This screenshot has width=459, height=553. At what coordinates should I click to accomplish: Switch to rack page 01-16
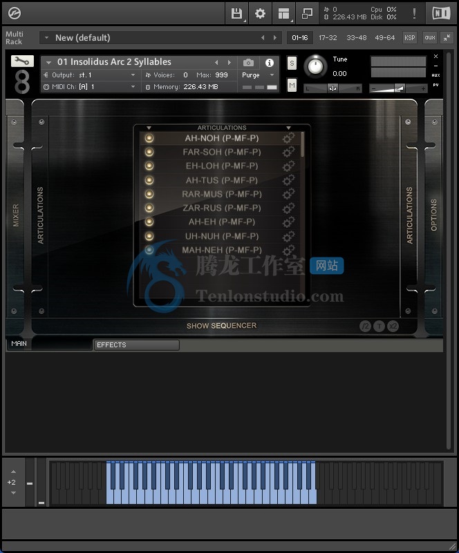click(300, 37)
